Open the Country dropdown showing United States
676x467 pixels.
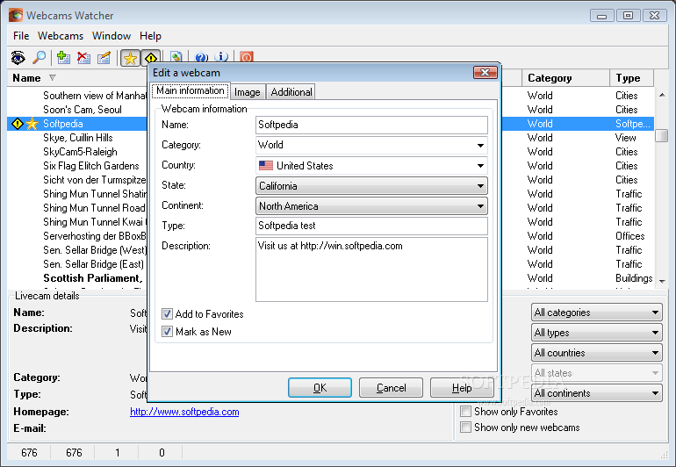coord(371,166)
